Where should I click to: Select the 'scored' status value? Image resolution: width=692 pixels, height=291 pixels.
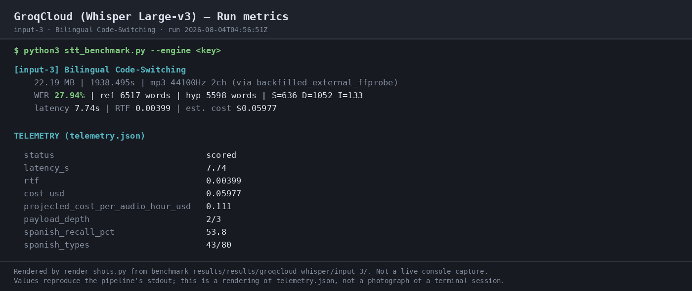pyautogui.click(x=221, y=155)
